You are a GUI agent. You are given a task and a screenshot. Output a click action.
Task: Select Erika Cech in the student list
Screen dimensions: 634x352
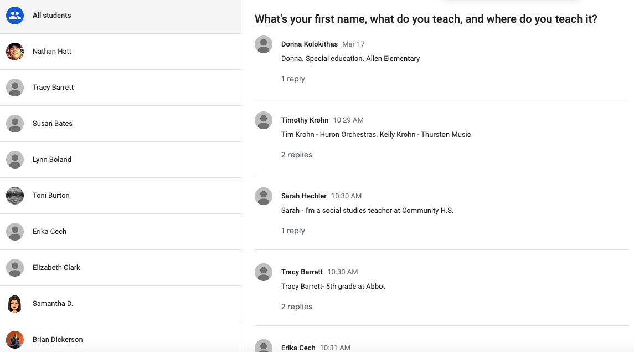coord(121,231)
